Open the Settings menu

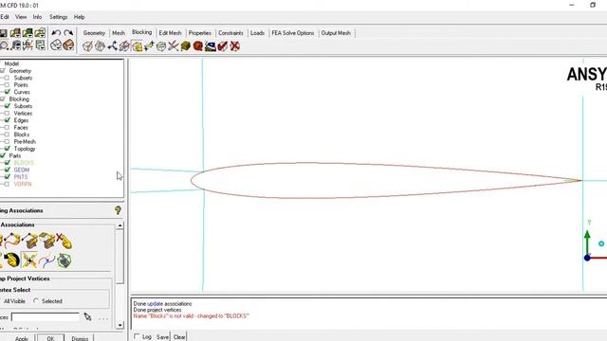click(x=59, y=17)
